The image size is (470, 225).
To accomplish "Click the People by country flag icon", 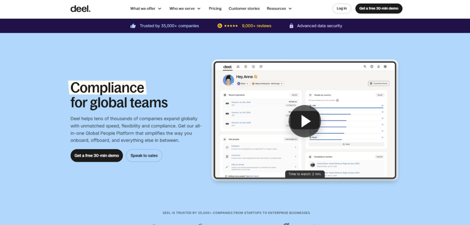I will (310, 95).
